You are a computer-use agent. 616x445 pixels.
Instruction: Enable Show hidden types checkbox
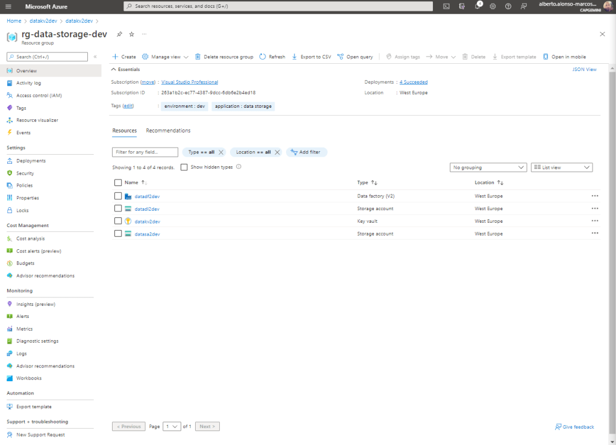(184, 167)
